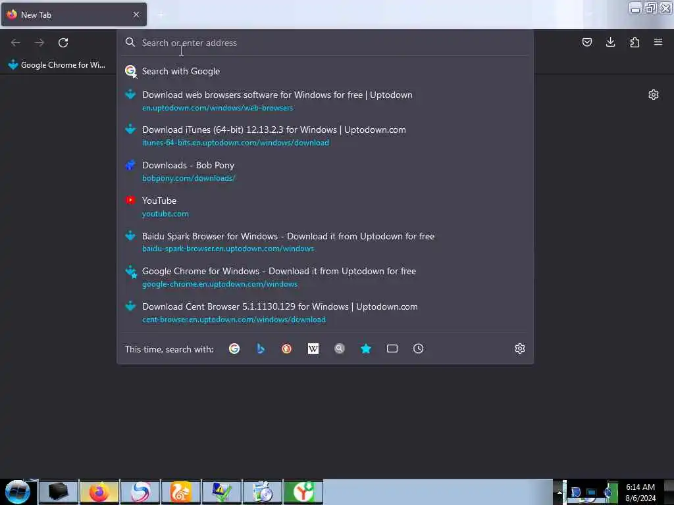
Task: Open search settings gear in dropdown
Action: coord(520,349)
